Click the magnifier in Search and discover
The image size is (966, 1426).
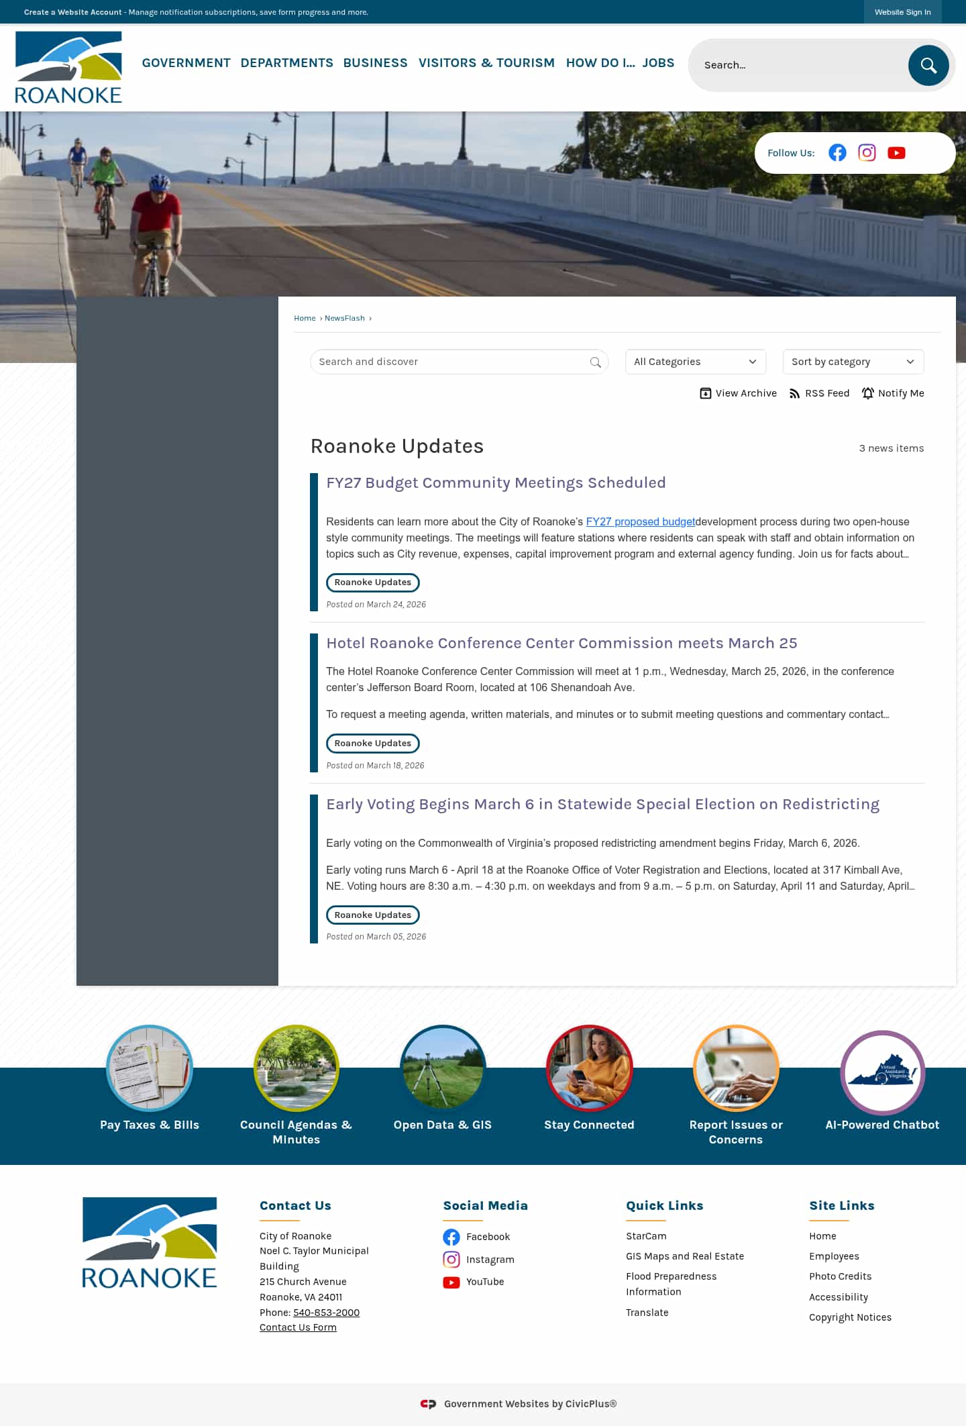(595, 362)
